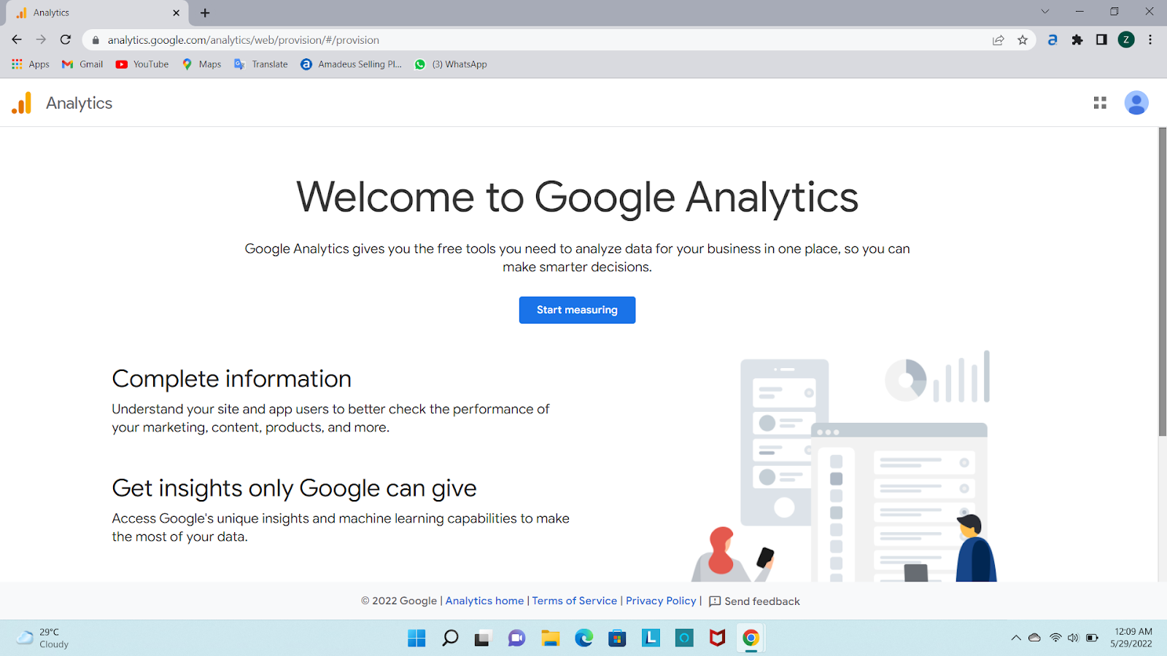Click the "Complete information" heading
The image size is (1167, 656).
click(231, 379)
